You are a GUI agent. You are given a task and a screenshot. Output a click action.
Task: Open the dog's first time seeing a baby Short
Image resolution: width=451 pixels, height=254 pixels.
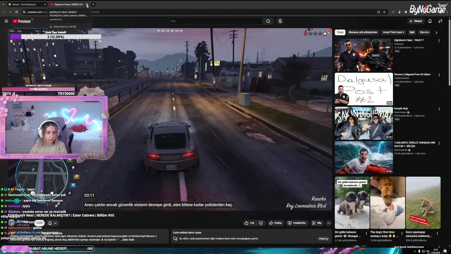point(388,203)
